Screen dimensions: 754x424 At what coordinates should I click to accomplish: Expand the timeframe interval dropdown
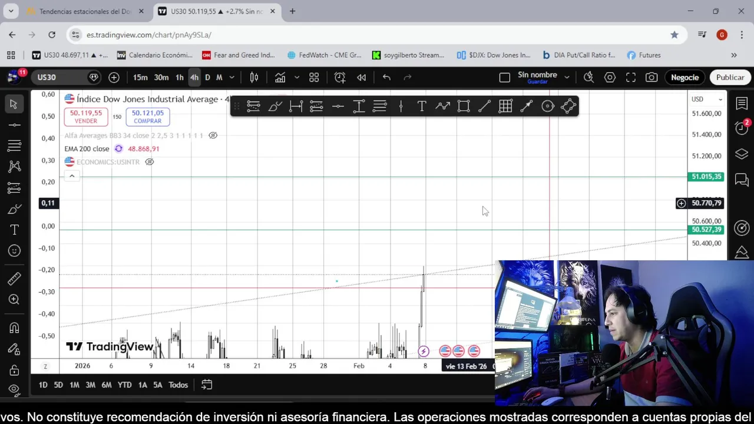(x=232, y=77)
